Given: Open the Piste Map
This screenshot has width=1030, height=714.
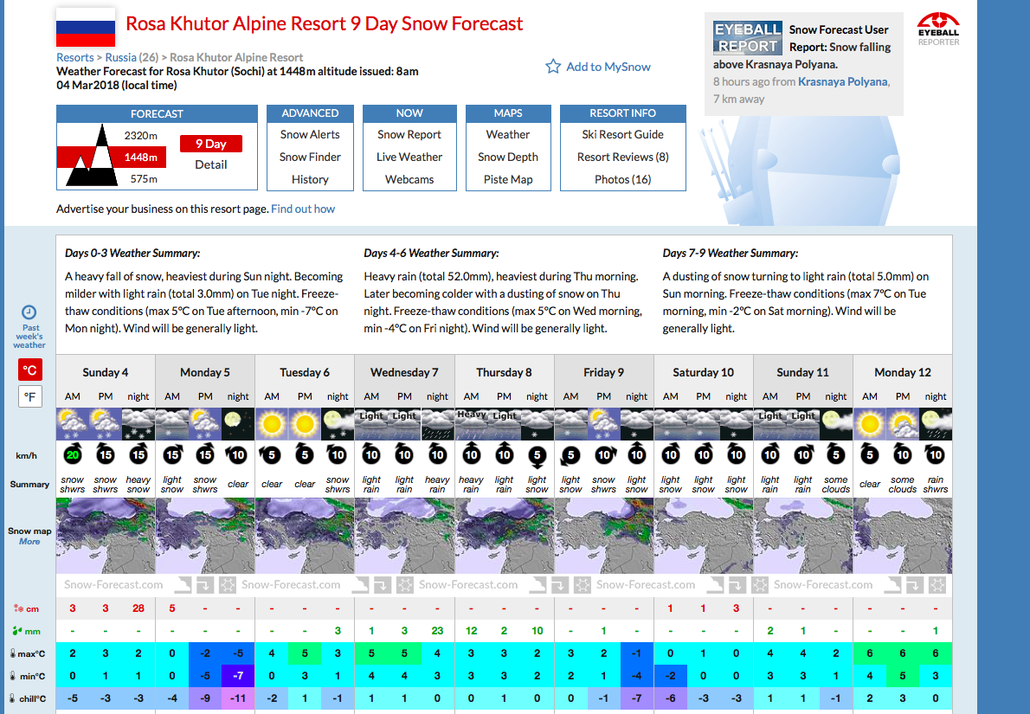Looking at the screenshot, I should click(x=508, y=179).
